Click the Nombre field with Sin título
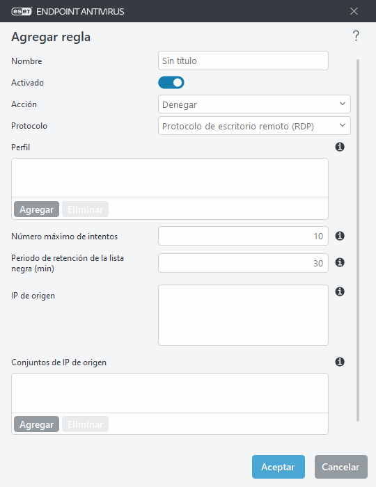This screenshot has width=376, height=487. 243,61
